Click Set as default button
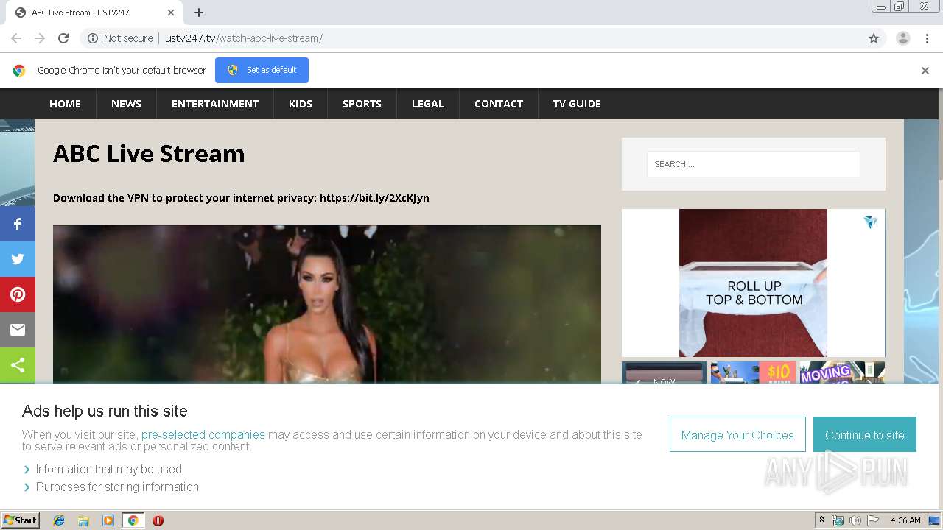 pos(262,70)
